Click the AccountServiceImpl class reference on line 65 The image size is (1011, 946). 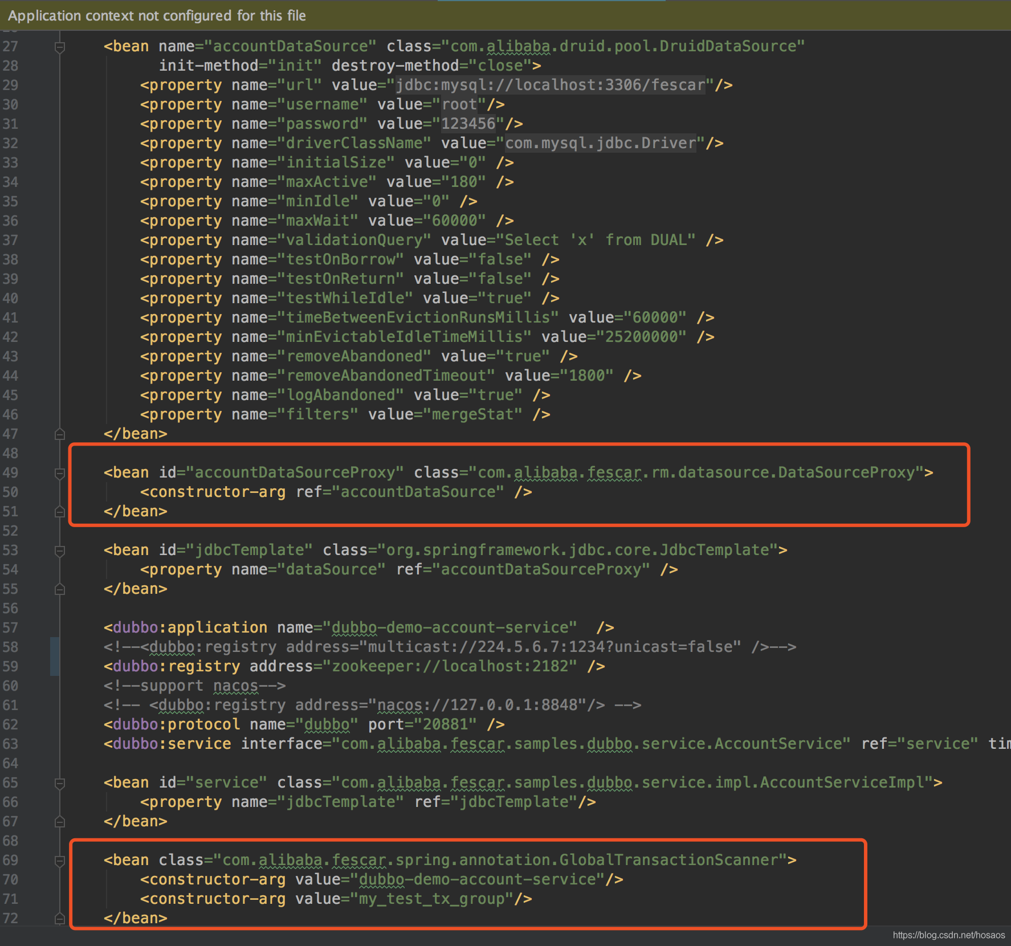pos(841,782)
